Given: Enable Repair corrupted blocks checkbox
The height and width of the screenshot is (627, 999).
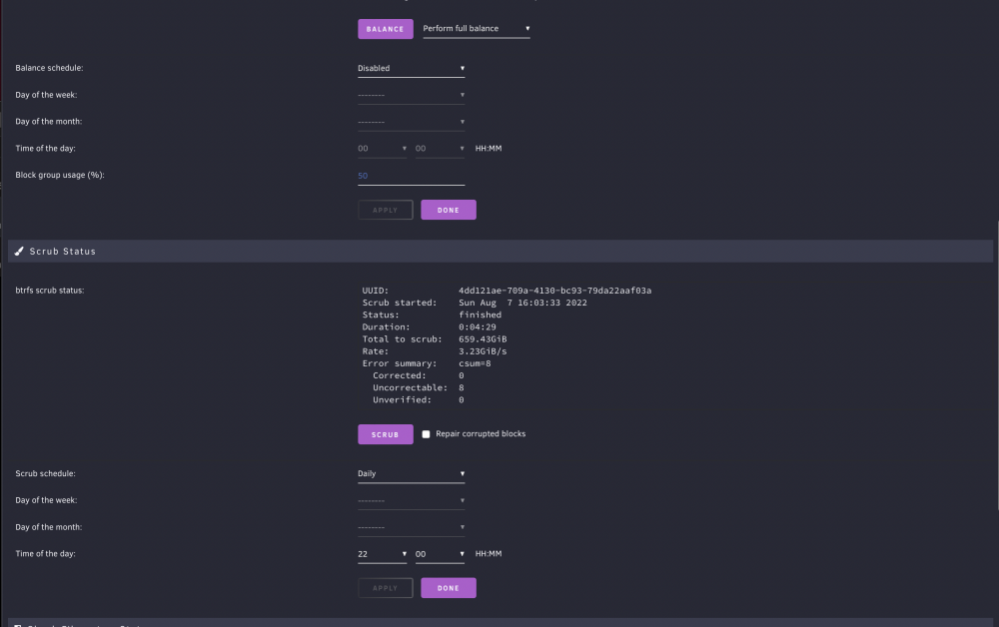Looking at the screenshot, I should point(426,434).
